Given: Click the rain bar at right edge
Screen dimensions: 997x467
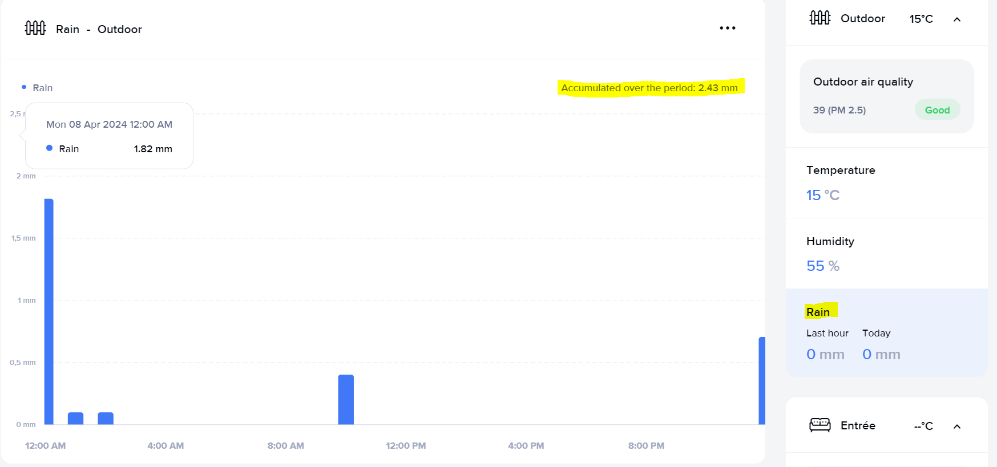Looking at the screenshot, I should (761, 381).
